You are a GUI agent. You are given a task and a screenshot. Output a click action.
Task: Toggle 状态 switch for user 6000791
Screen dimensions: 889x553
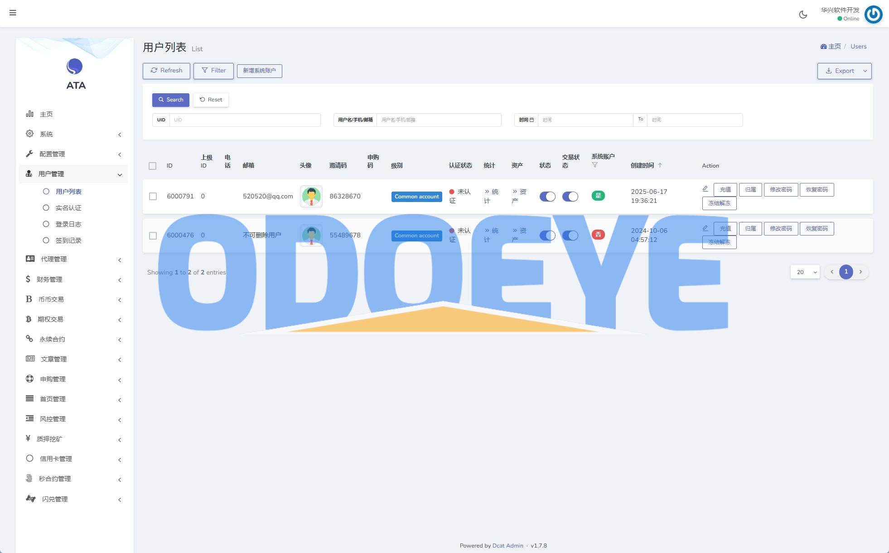click(x=547, y=197)
